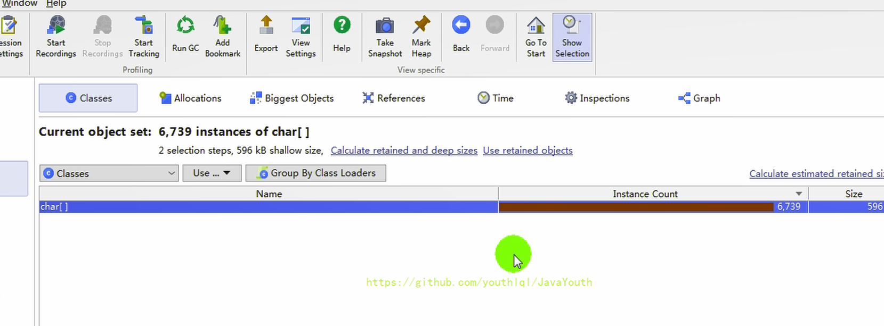884x326 pixels.
Task: Switch to the Classes view tab
Action: pyautogui.click(x=88, y=98)
